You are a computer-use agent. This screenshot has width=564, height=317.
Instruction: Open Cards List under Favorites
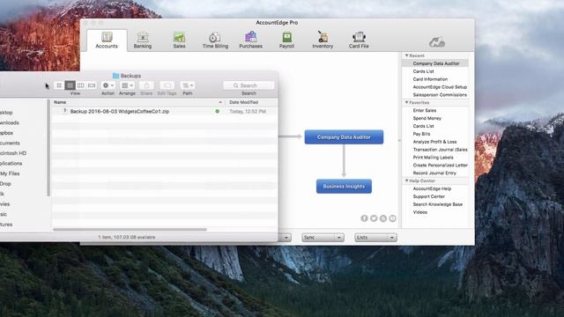(x=423, y=126)
